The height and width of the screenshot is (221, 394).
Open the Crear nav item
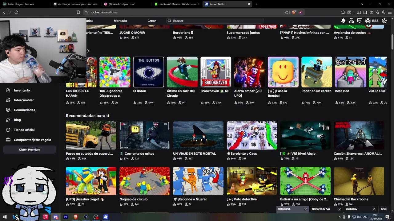pyautogui.click(x=152, y=21)
